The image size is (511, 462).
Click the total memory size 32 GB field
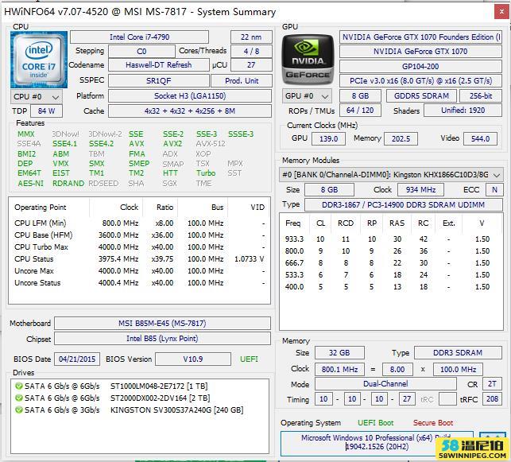pyautogui.click(x=339, y=353)
